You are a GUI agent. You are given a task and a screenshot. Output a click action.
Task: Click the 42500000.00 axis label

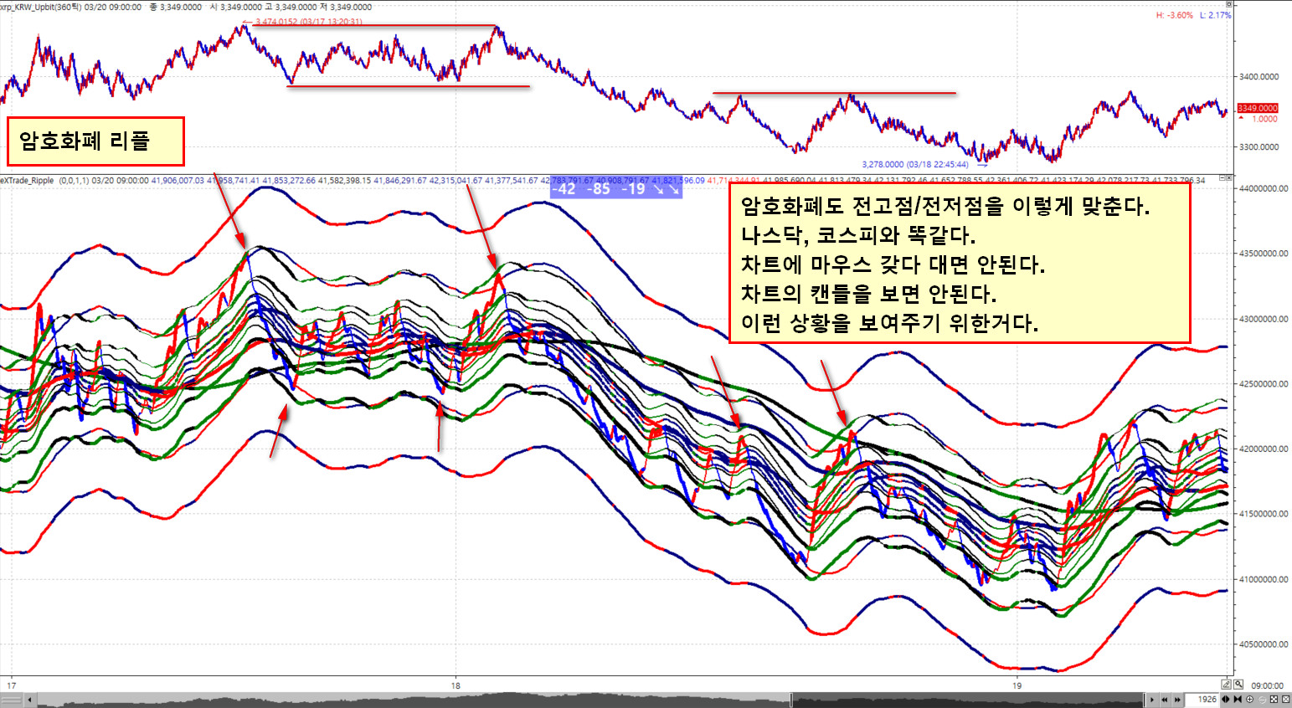coord(1263,384)
